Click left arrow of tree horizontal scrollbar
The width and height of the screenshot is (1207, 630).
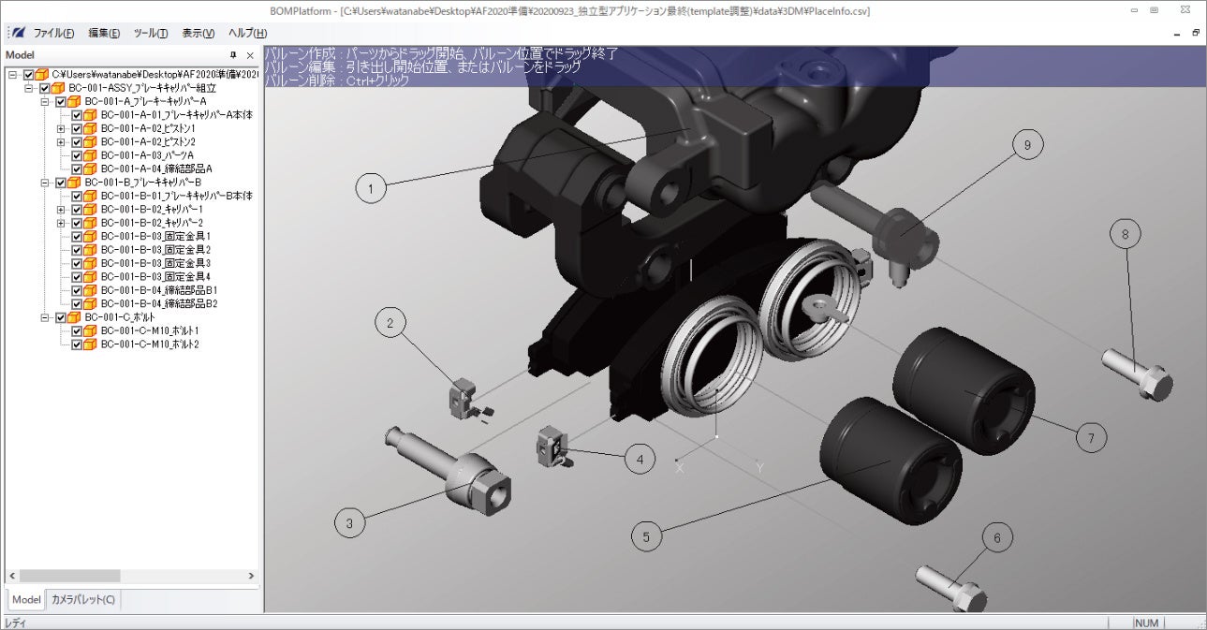coord(11,576)
